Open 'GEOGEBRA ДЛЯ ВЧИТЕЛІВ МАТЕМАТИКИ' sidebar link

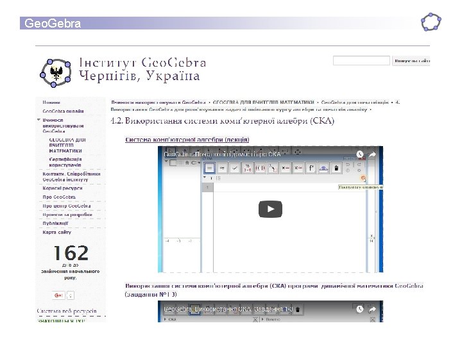tap(67, 145)
